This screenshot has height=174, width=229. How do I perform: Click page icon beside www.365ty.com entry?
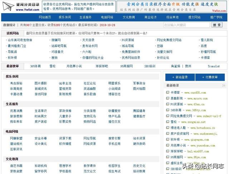pos(167,110)
